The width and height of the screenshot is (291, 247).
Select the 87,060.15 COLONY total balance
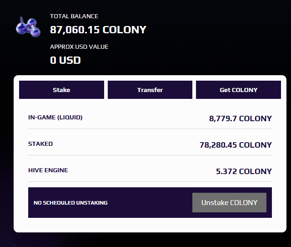click(x=98, y=30)
